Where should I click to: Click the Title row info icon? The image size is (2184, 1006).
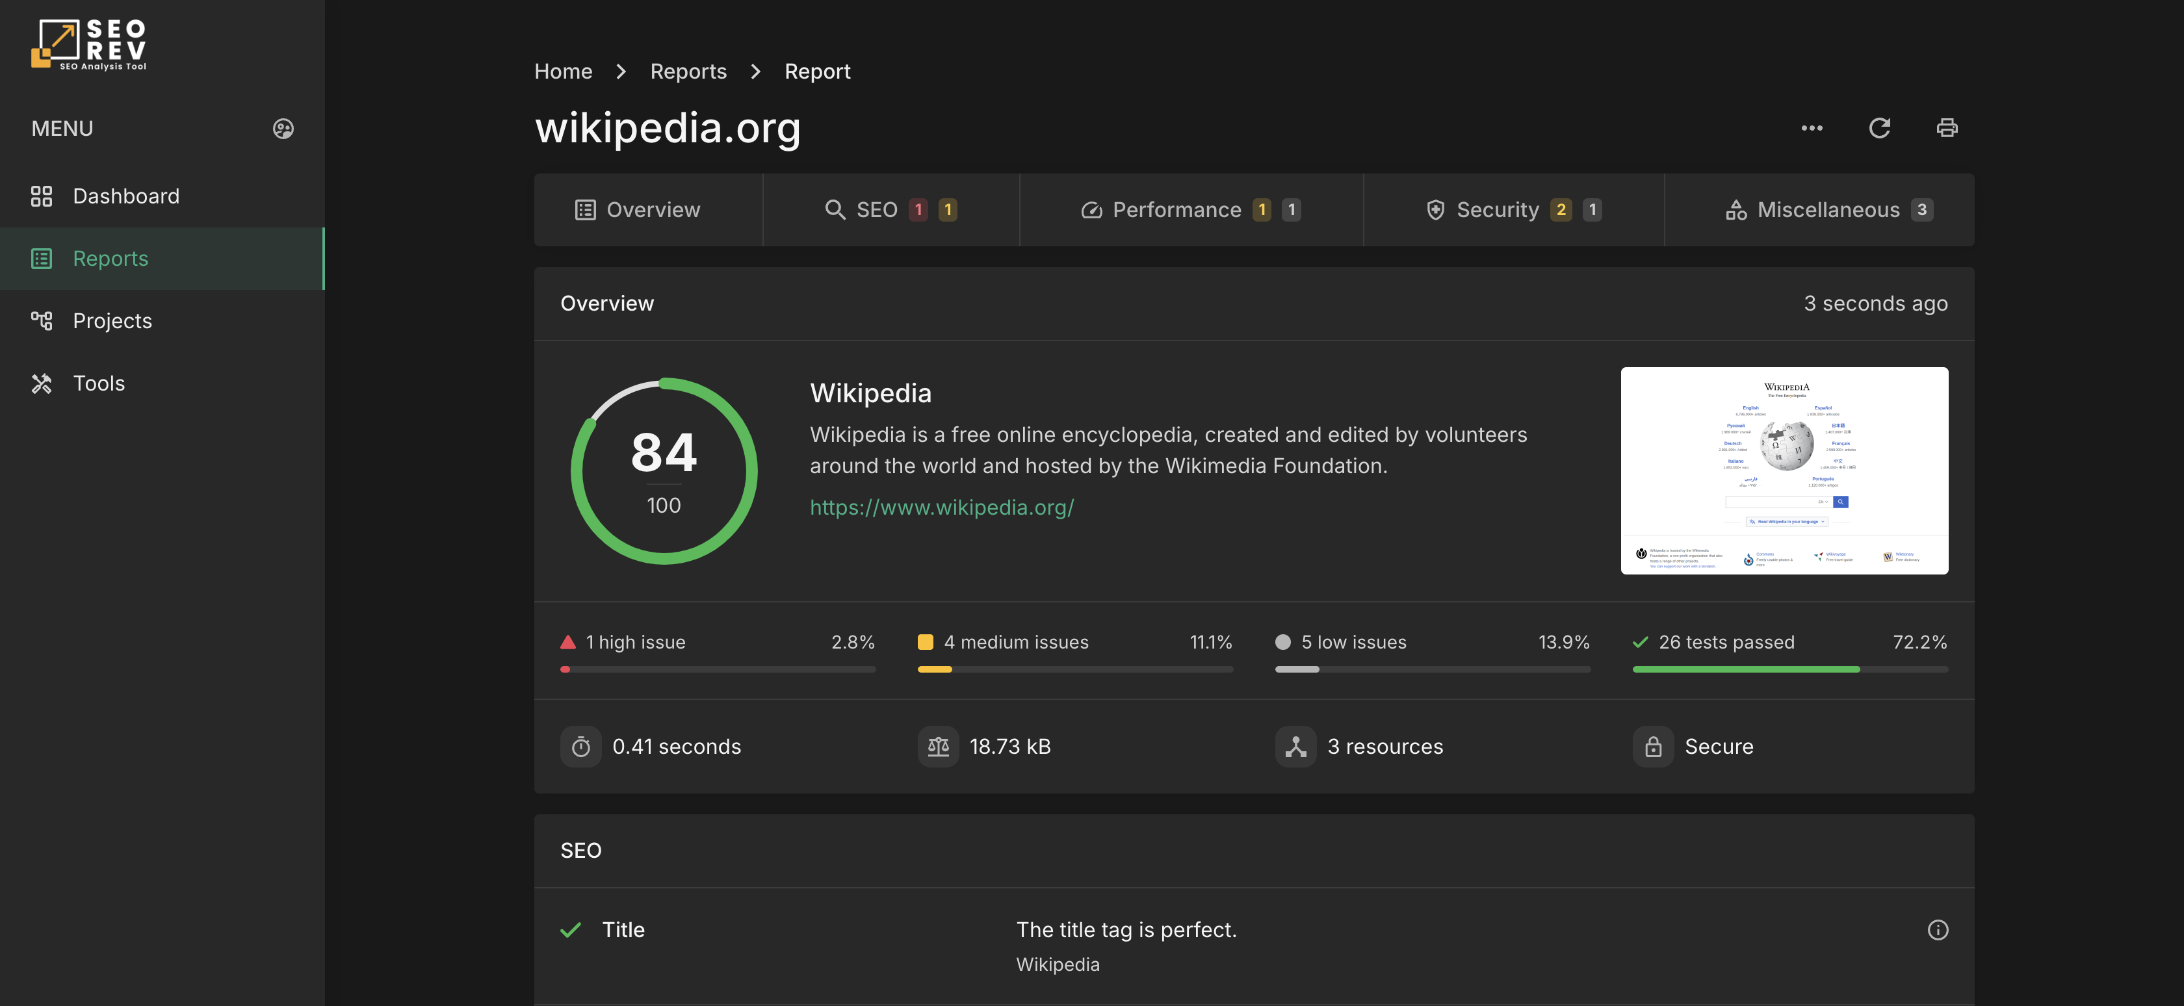click(1937, 930)
